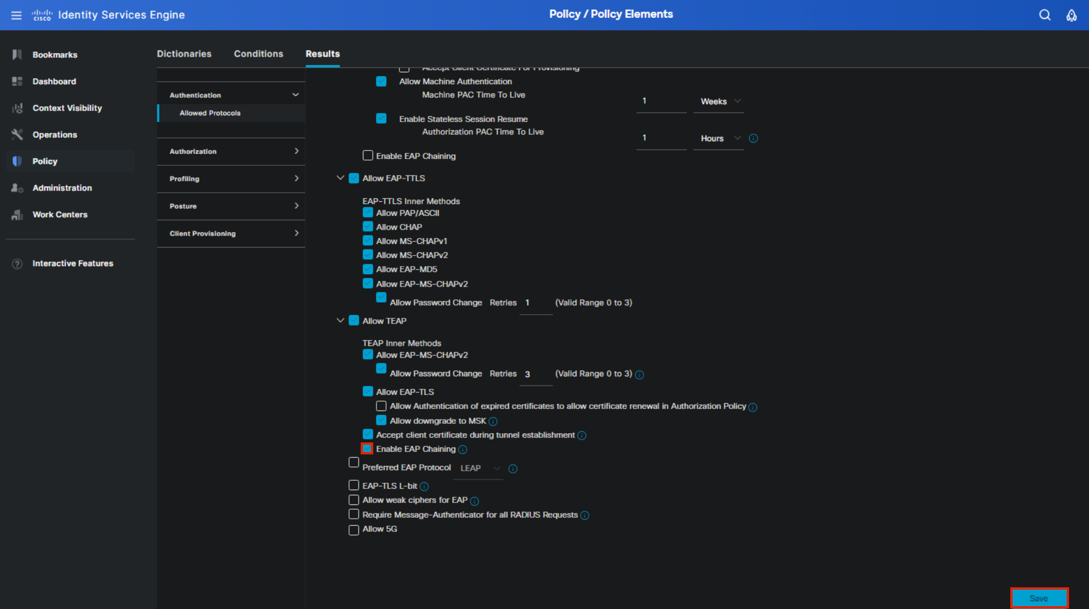This screenshot has height=609, width=1089.
Task: Check expired certificates renewal authentication box
Action: [381, 406]
